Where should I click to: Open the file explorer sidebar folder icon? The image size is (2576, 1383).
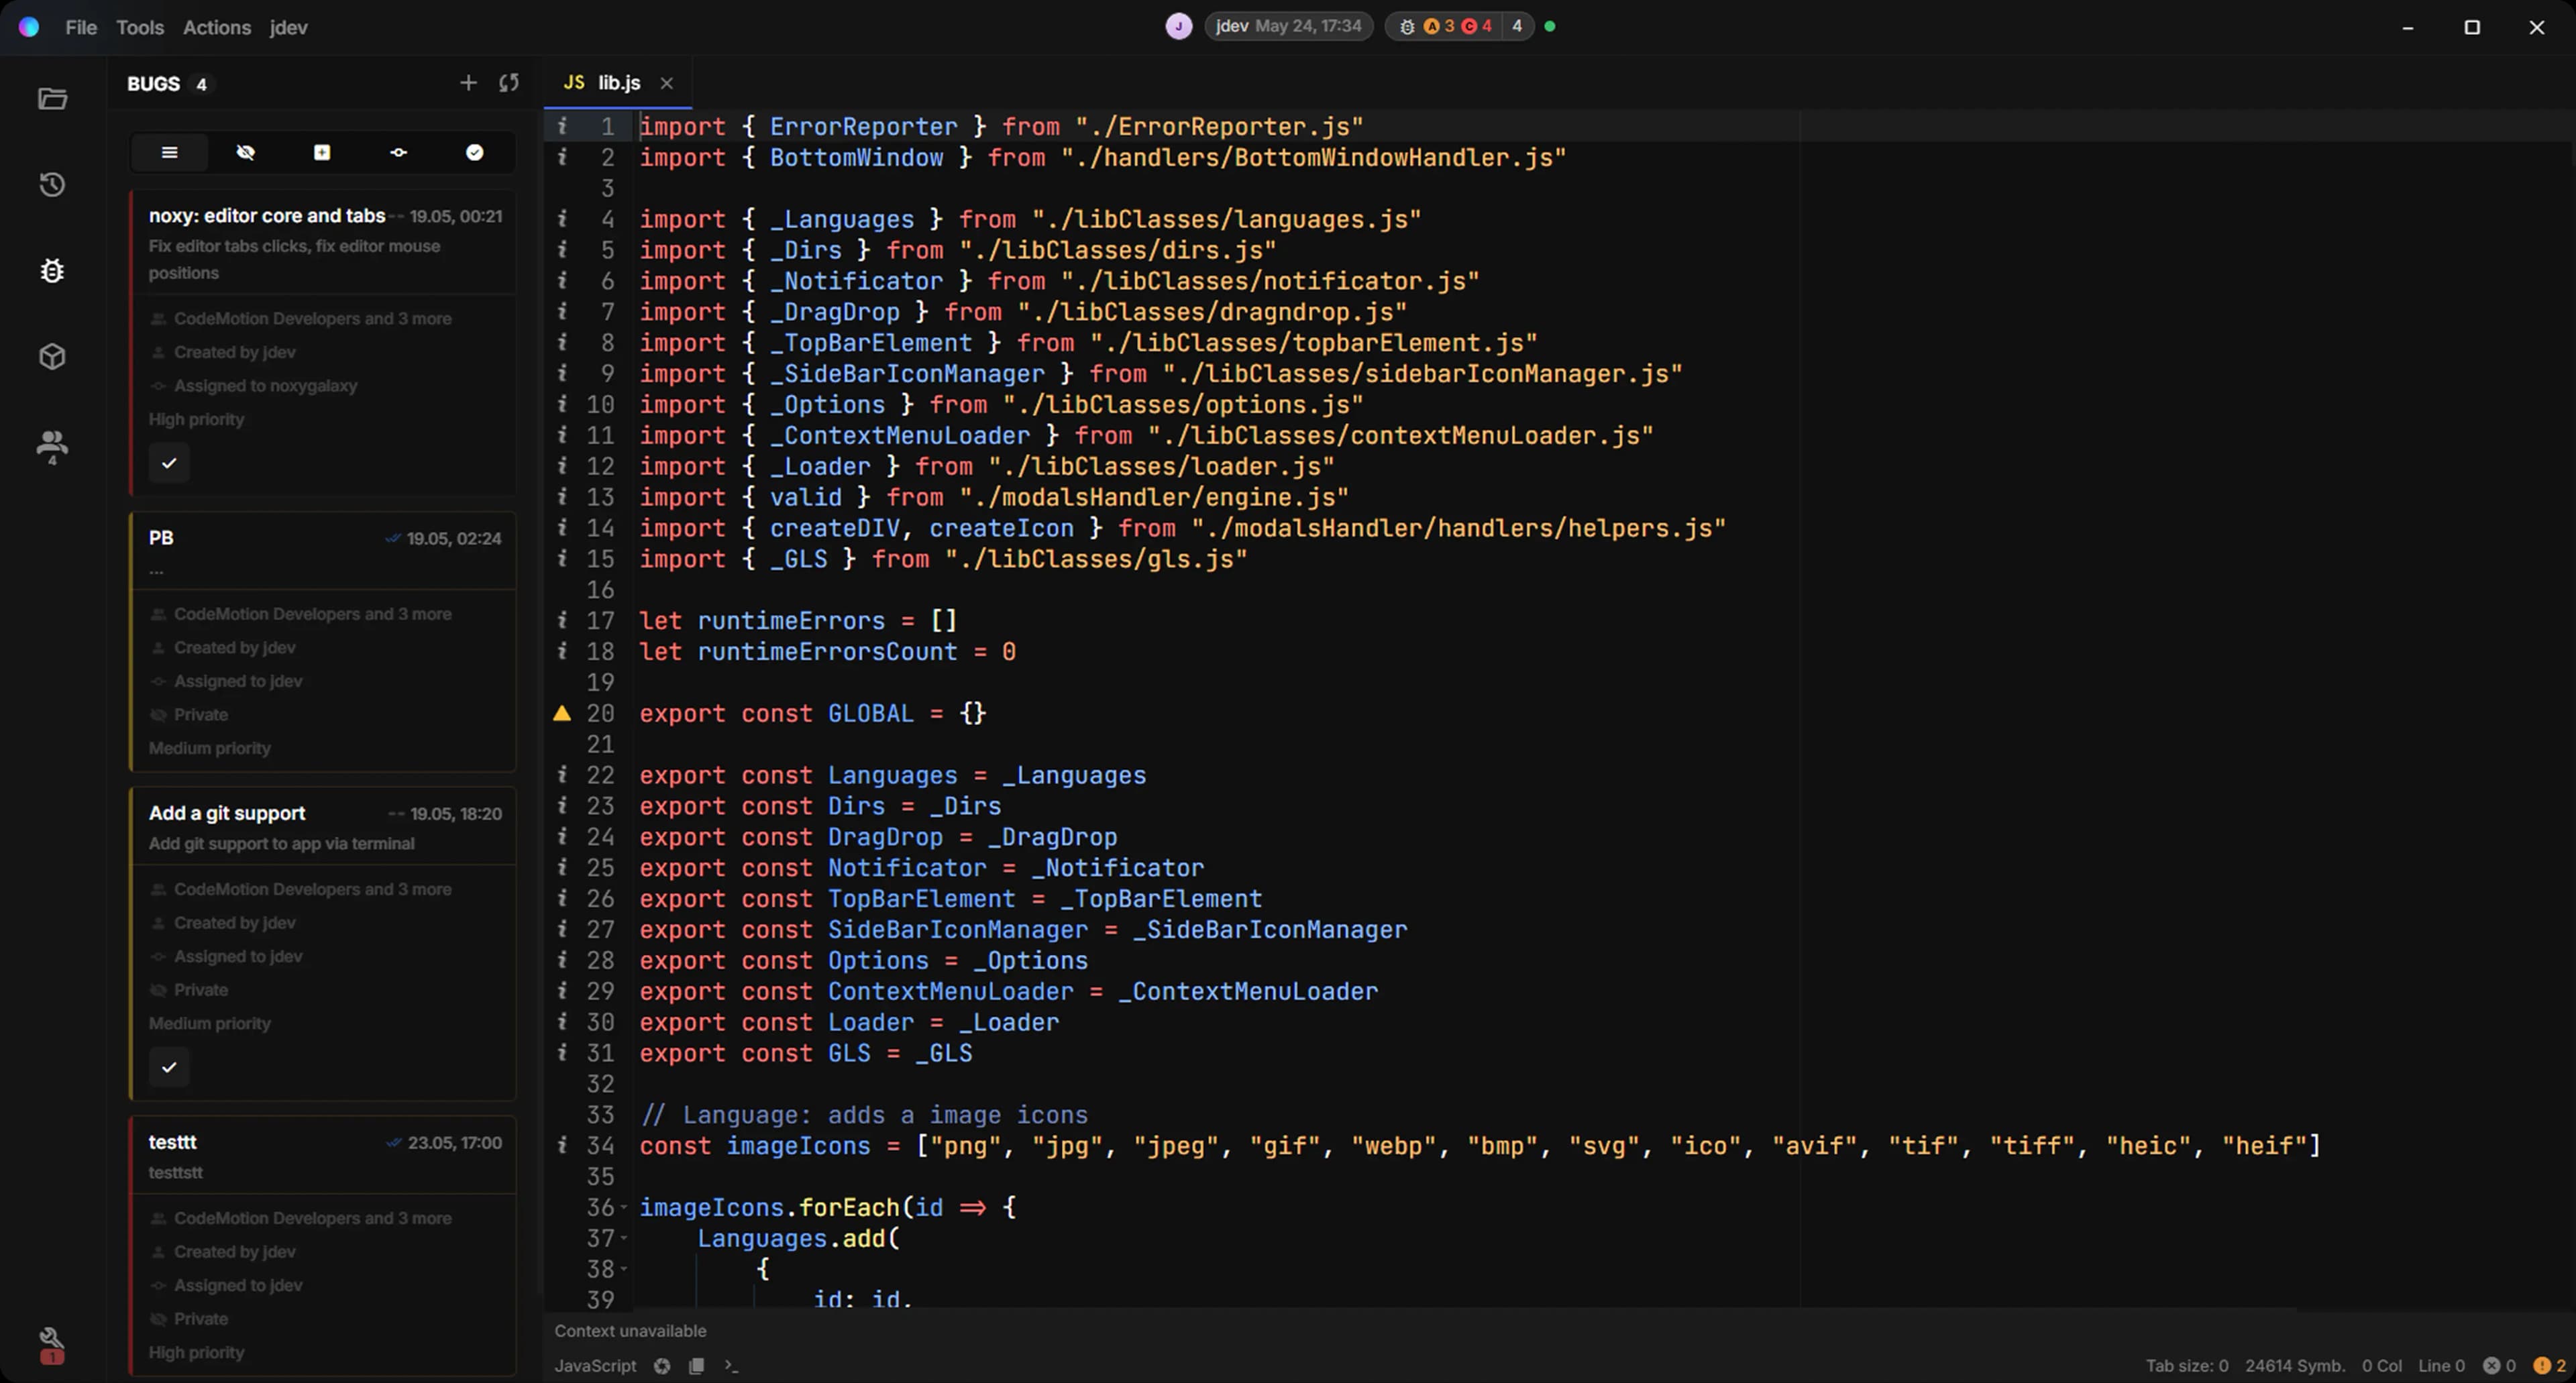click(x=52, y=98)
